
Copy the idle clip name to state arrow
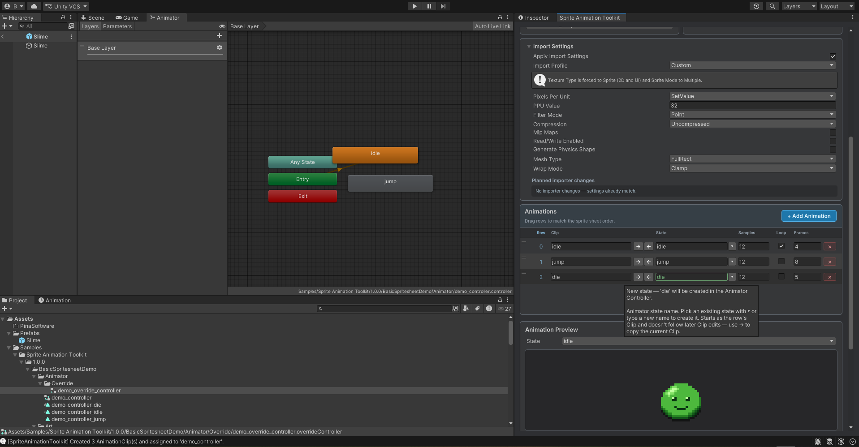click(638, 246)
